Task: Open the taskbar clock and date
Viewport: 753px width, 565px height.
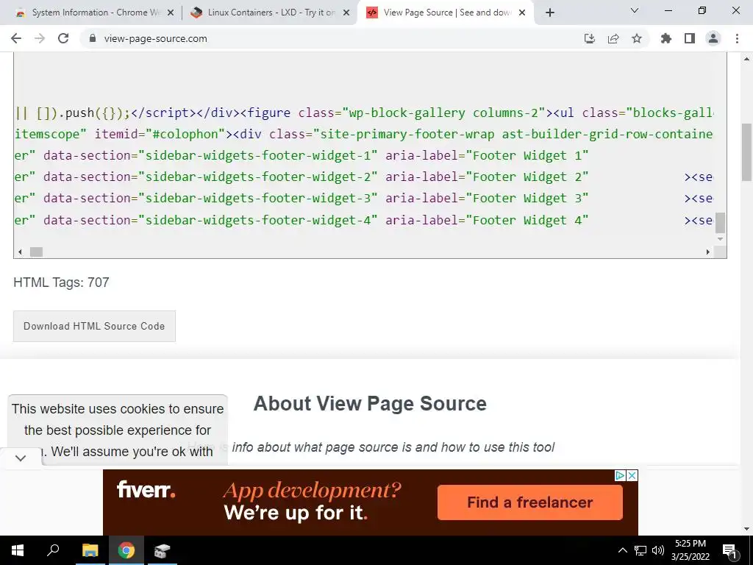Action: tap(690, 550)
